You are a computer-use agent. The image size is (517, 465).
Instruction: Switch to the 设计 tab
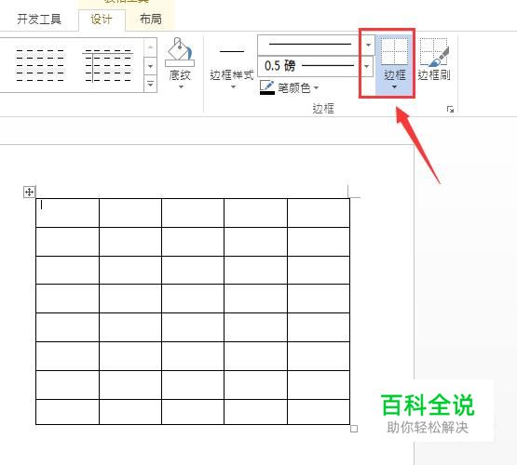pos(102,20)
